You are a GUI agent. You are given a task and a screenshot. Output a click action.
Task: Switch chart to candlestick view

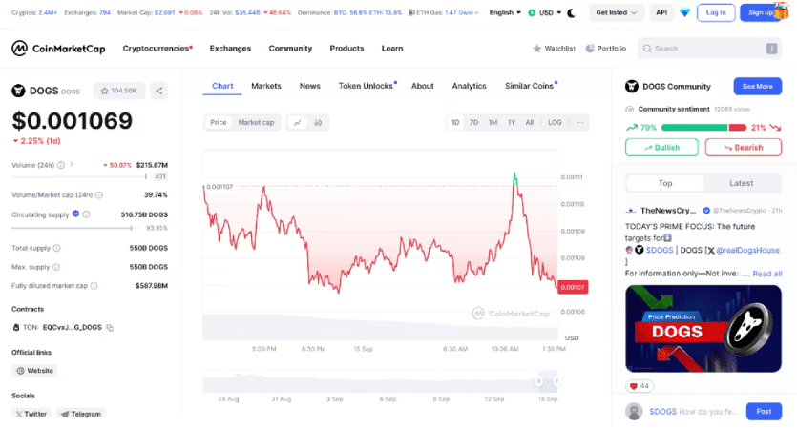(318, 122)
